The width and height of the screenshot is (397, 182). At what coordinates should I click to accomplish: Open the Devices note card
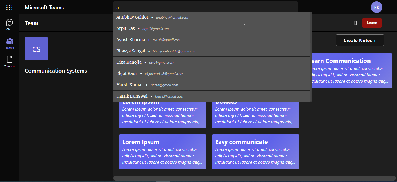click(x=256, y=115)
